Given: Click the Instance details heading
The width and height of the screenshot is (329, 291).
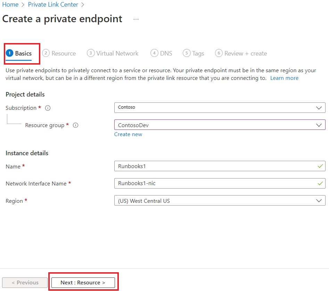Looking at the screenshot, I should pos(27,153).
